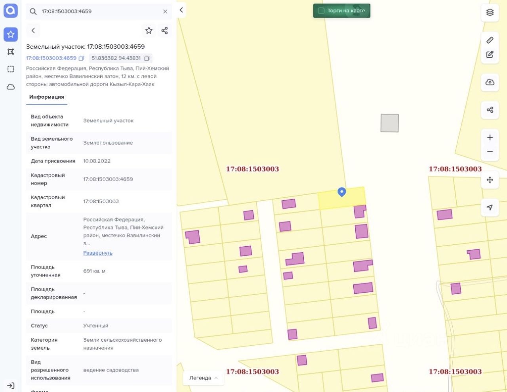Expand the Легенда panel

(x=204, y=378)
